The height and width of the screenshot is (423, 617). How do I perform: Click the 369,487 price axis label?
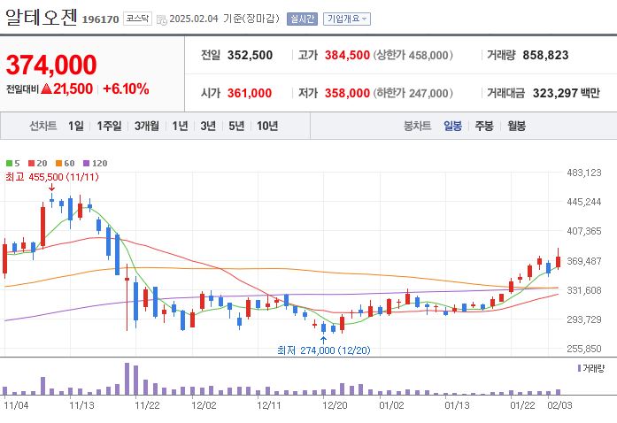(584, 261)
